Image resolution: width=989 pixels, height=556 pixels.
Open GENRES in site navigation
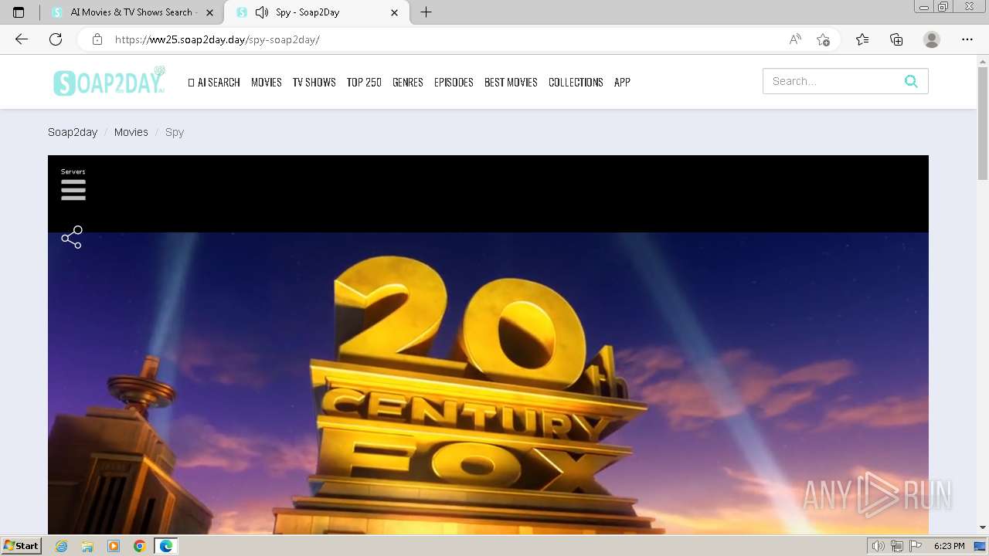click(408, 82)
